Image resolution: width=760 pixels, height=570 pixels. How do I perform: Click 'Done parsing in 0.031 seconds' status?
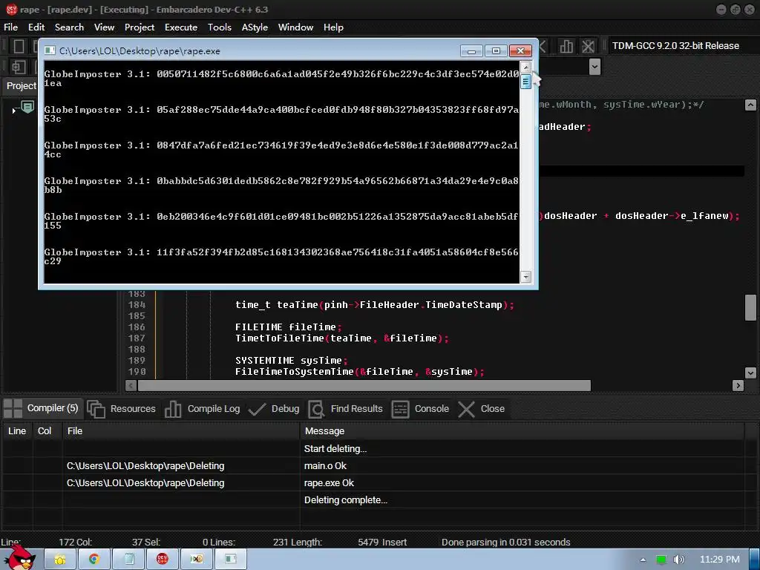coord(505,542)
